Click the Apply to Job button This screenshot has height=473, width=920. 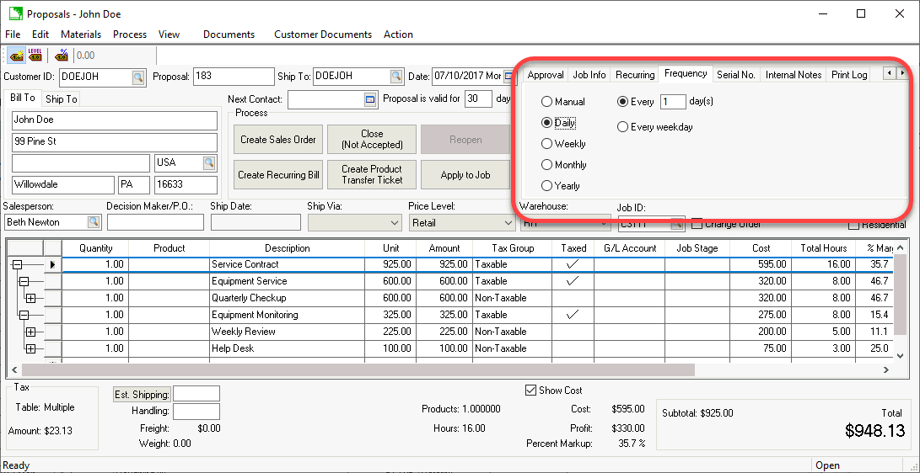[x=465, y=175]
